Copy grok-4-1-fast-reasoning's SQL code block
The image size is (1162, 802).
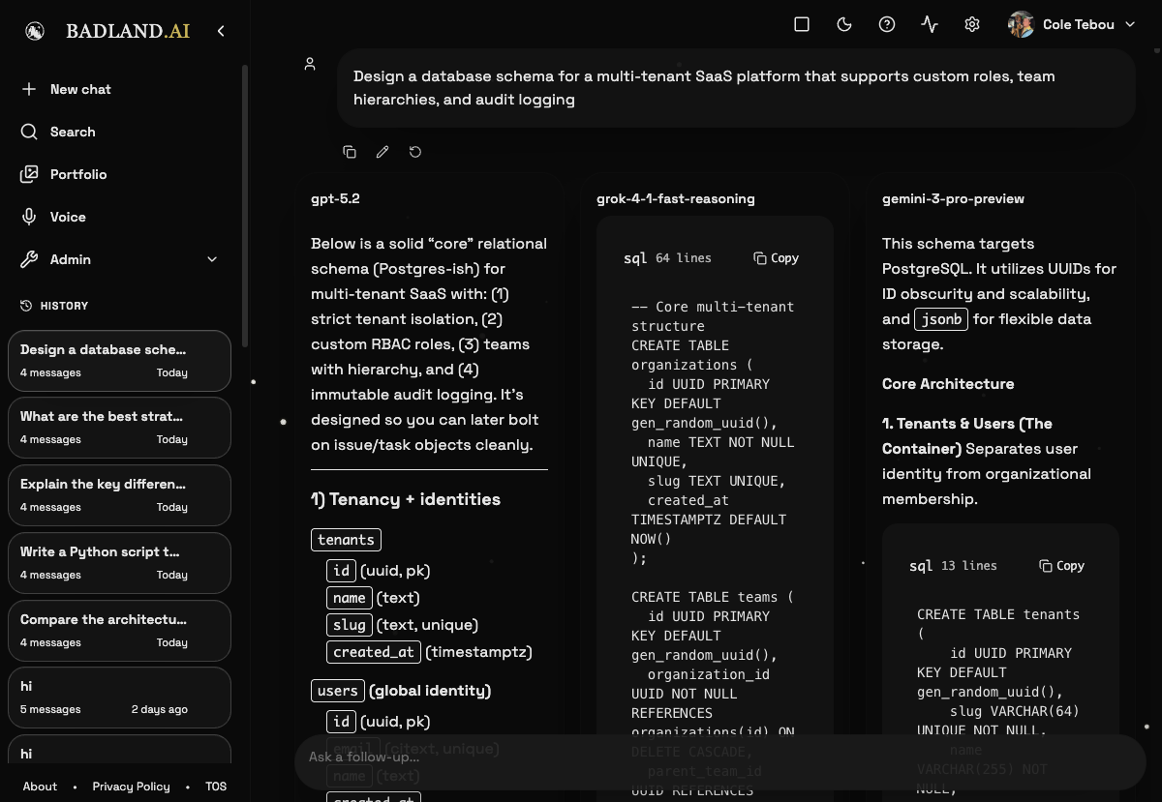pos(776,258)
